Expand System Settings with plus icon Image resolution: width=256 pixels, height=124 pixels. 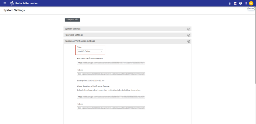[x=189, y=29]
